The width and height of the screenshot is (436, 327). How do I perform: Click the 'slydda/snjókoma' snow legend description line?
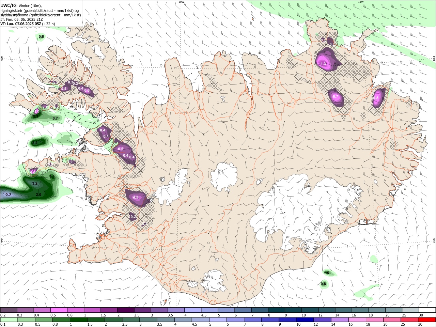coord(41,15)
